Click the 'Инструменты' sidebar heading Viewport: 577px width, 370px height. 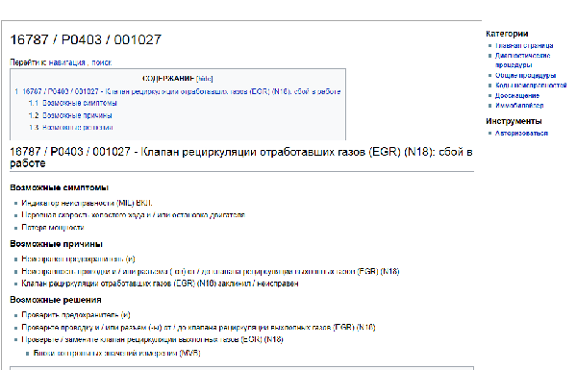pyautogui.click(x=514, y=121)
